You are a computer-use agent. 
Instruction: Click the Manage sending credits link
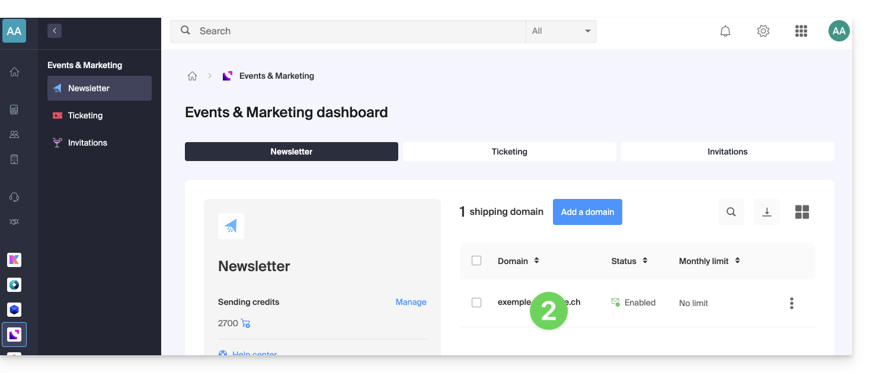pyautogui.click(x=411, y=302)
